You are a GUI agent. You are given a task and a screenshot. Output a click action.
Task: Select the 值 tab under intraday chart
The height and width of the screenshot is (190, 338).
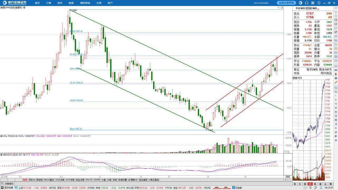point(320,184)
